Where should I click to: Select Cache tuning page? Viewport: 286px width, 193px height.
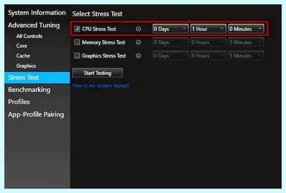(x=23, y=56)
